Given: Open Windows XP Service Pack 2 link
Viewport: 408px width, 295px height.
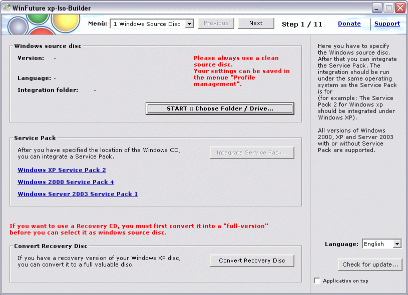Looking at the screenshot, I should pos(62,170).
